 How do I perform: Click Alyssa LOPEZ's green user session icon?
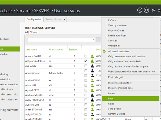point(92,90)
